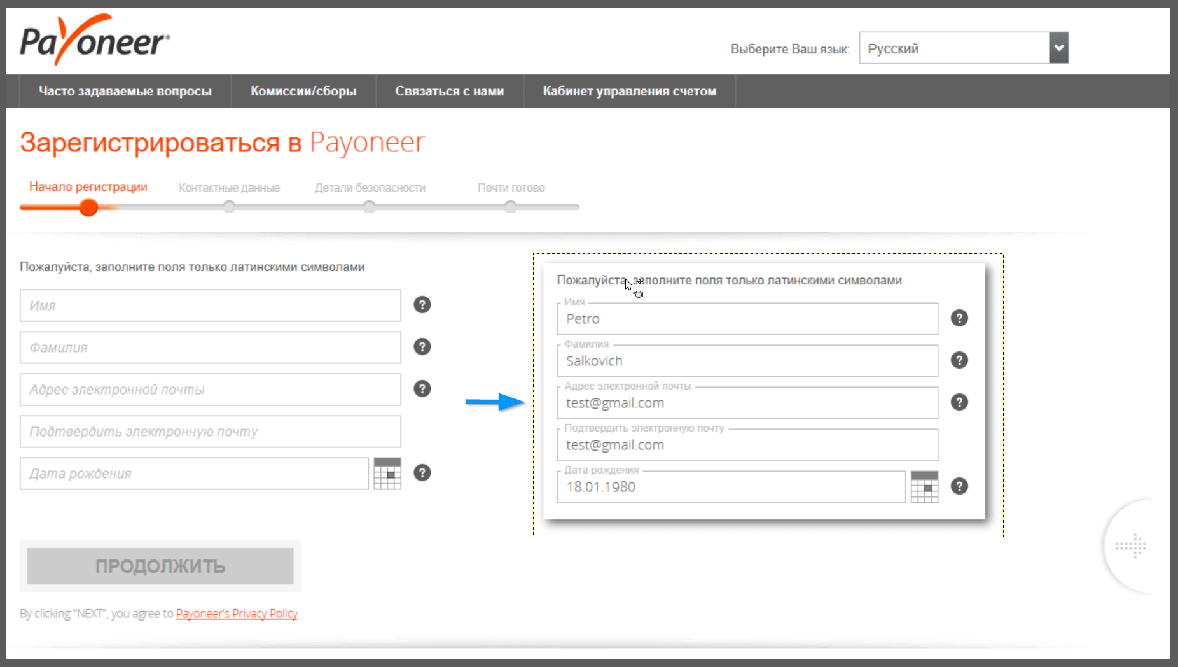This screenshot has width=1178, height=667.
Task: Click the filled Адрес электронной почты field
Action: coord(747,403)
